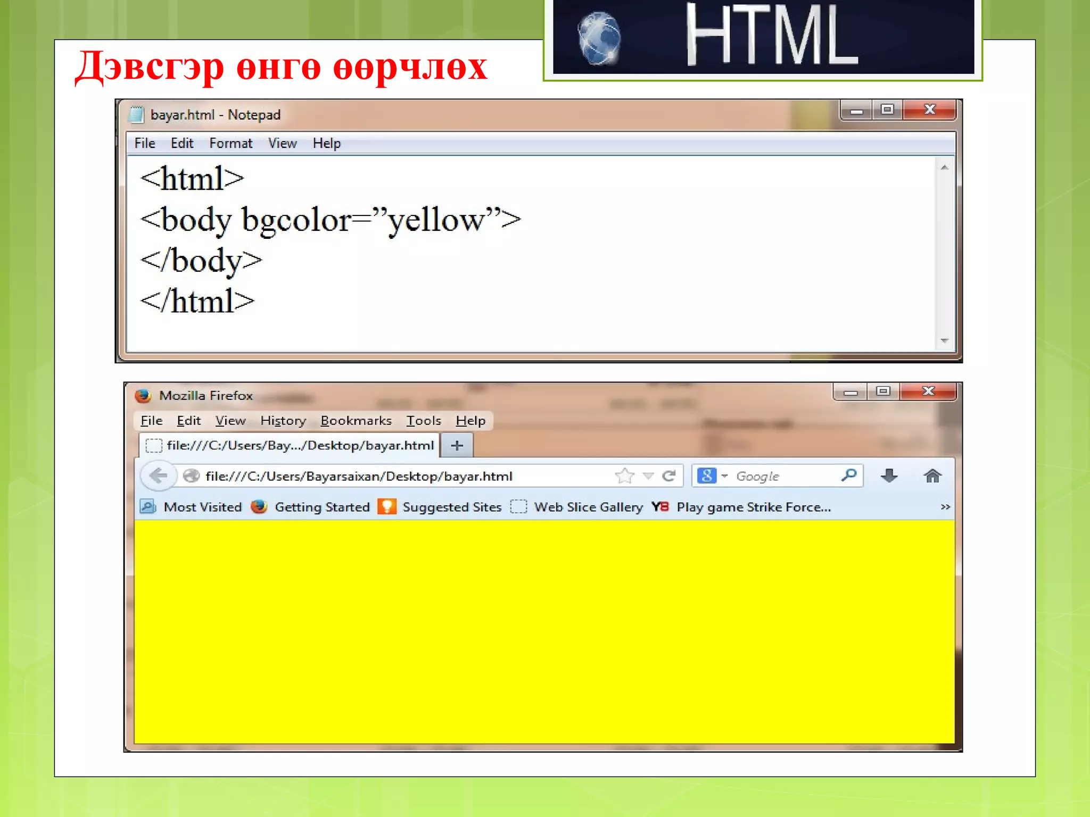Open the Suggested Sites bookmark

pyautogui.click(x=440, y=507)
